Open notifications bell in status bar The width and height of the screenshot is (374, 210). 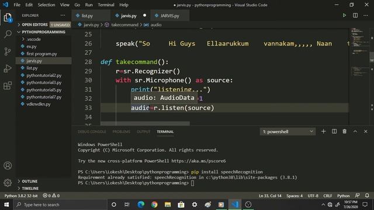pyautogui.click(x=367, y=195)
